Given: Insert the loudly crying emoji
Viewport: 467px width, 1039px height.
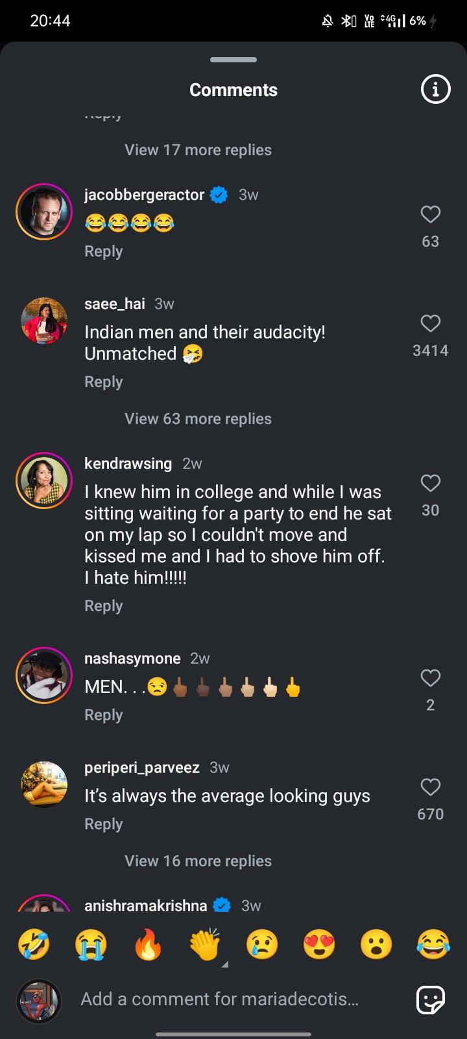Looking at the screenshot, I should 91,944.
